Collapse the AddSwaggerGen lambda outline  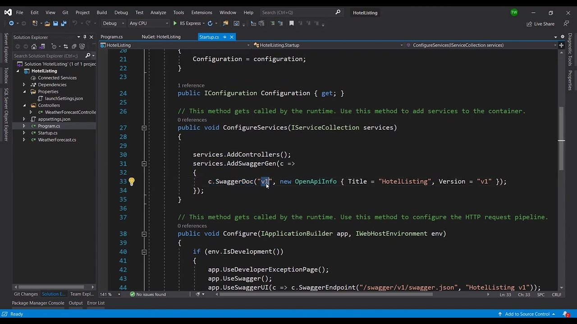144,164
